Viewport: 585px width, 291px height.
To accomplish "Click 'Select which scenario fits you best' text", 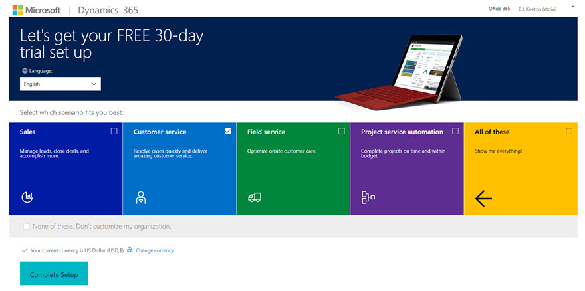I will click(71, 112).
